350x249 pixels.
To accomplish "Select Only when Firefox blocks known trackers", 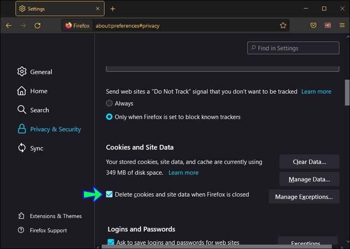I will [x=109, y=117].
